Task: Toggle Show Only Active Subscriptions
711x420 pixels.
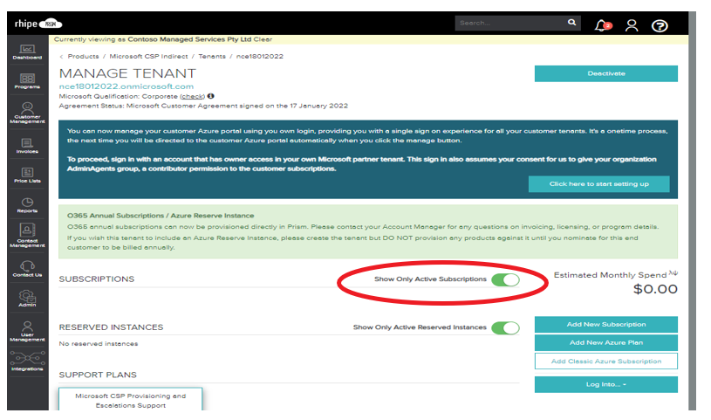Action: click(505, 279)
